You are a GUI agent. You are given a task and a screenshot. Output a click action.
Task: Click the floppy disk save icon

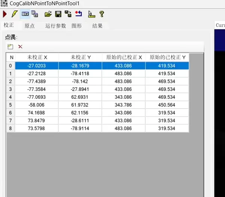click(58, 14)
